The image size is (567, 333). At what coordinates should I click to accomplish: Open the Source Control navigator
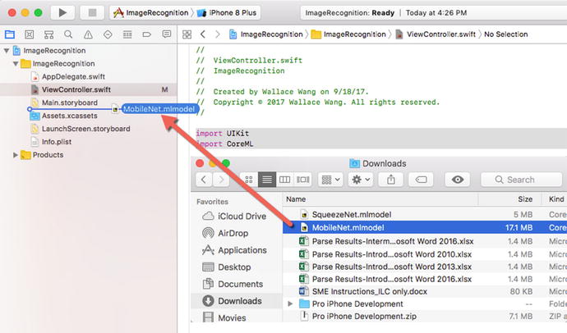[30, 34]
